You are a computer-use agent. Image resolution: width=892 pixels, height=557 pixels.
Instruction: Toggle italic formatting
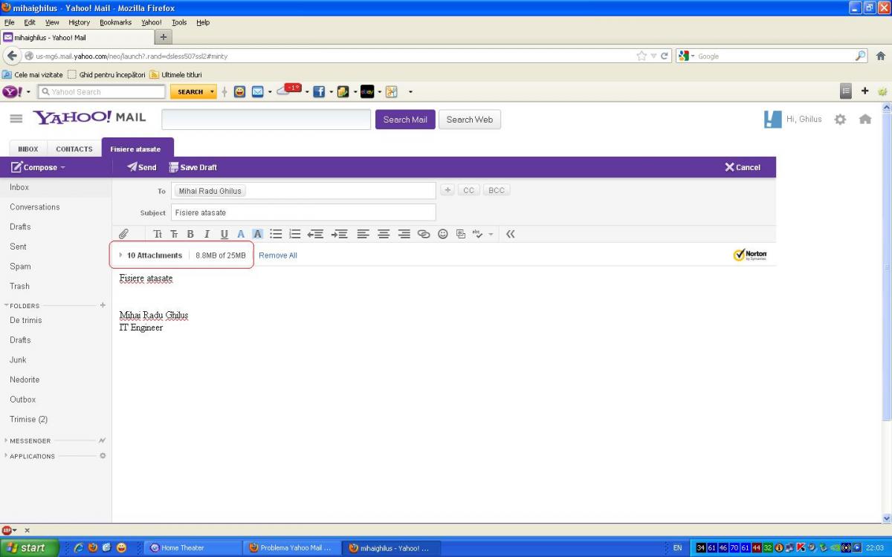coord(207,234)
